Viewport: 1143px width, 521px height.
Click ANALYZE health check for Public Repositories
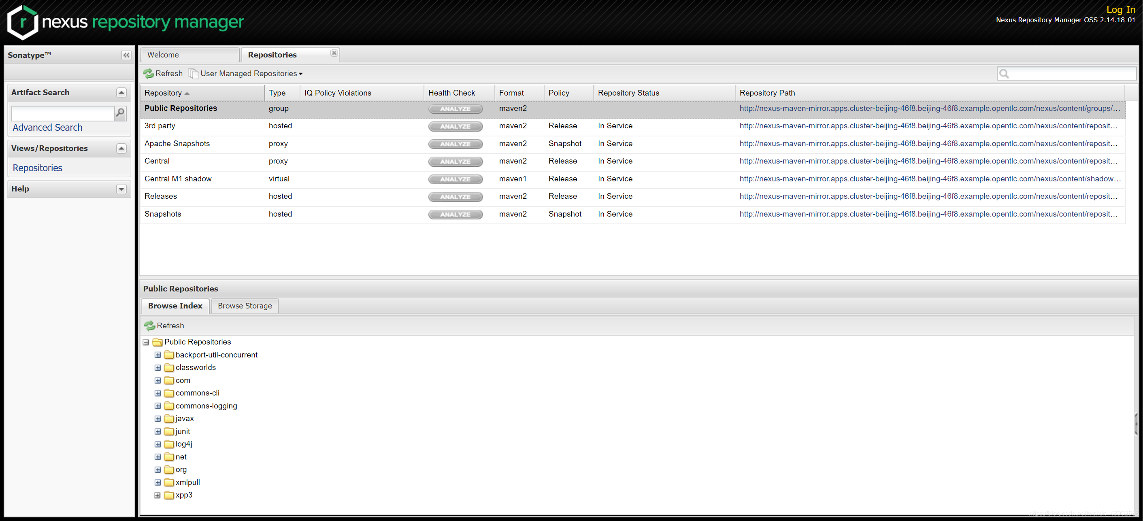click(x=455, y=109)
